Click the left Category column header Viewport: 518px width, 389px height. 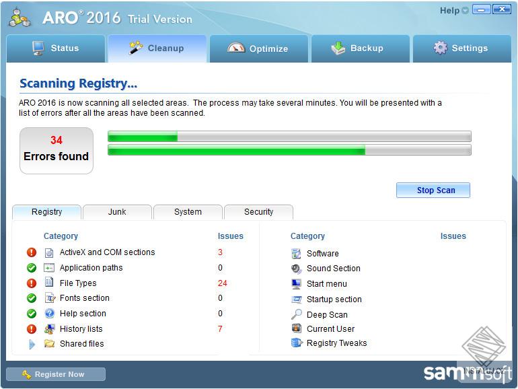(x=61, y=236)
